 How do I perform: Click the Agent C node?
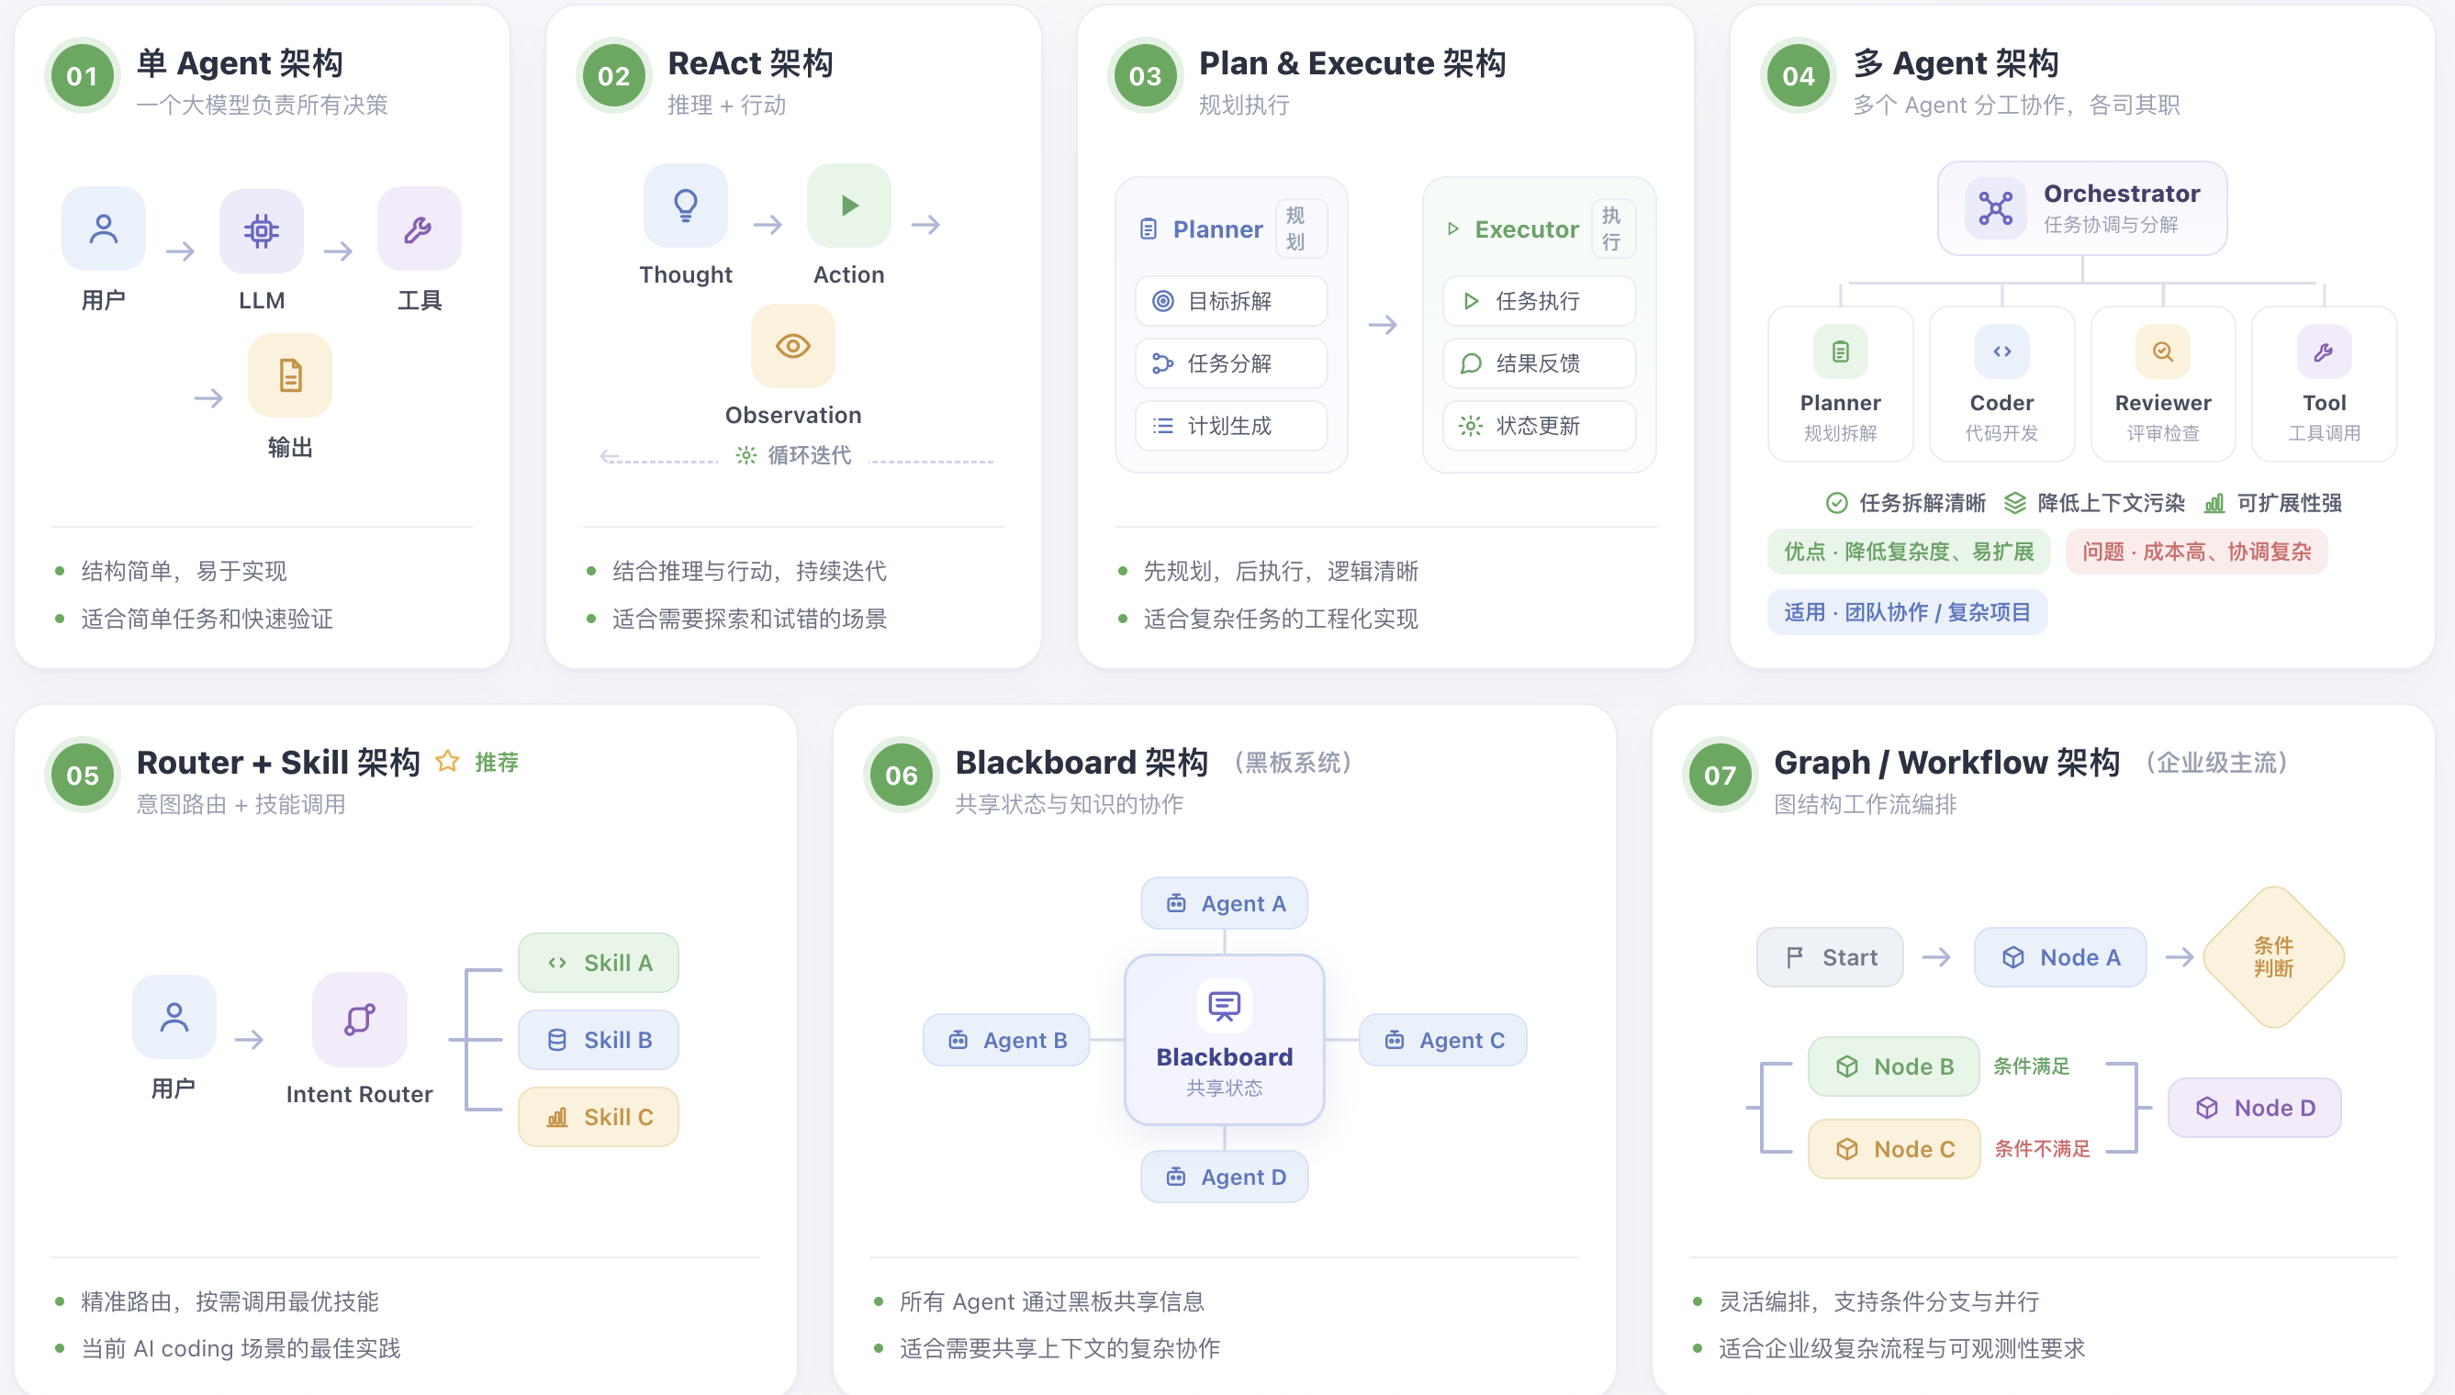tap(1443, 1041)
